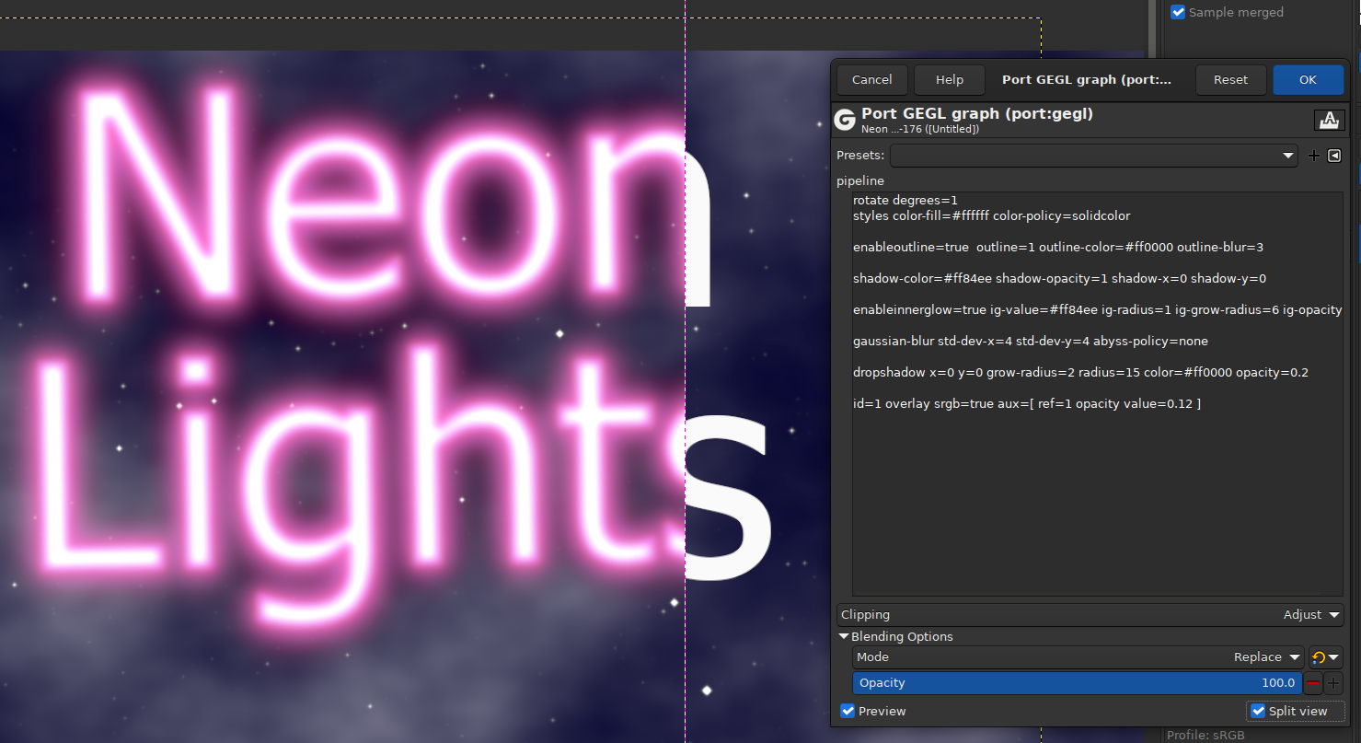Open the Clipping dropdown set to Adjust
Screen dimensions: 1361x743
coord(1090,614)
